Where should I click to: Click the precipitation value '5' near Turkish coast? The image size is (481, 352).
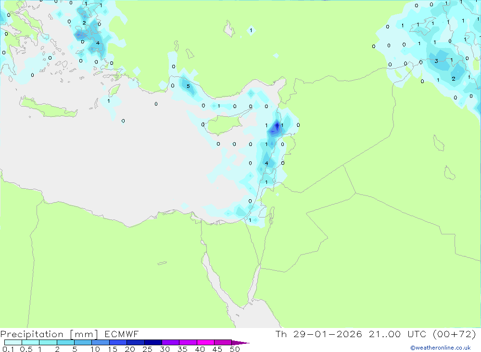189,86
